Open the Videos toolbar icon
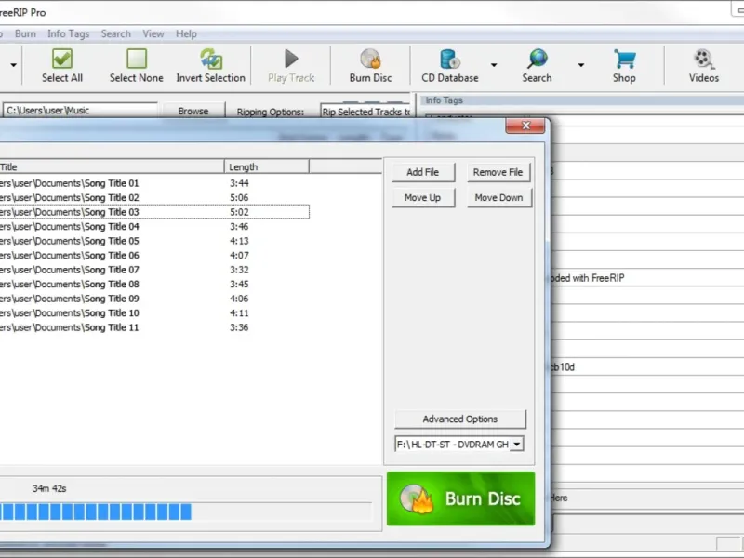 coord(704,60)
